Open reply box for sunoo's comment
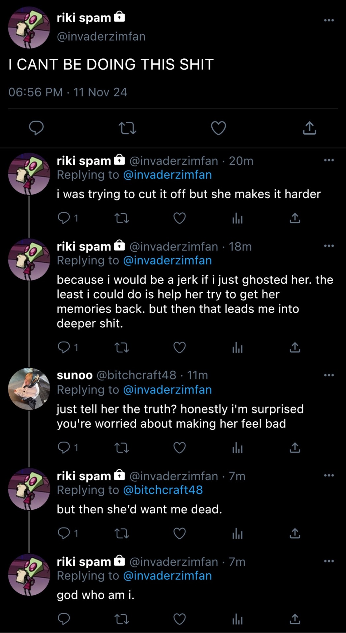 click(64, 448)
